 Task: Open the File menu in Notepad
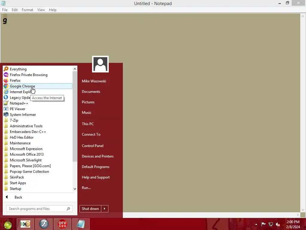[x=5, y=10]
